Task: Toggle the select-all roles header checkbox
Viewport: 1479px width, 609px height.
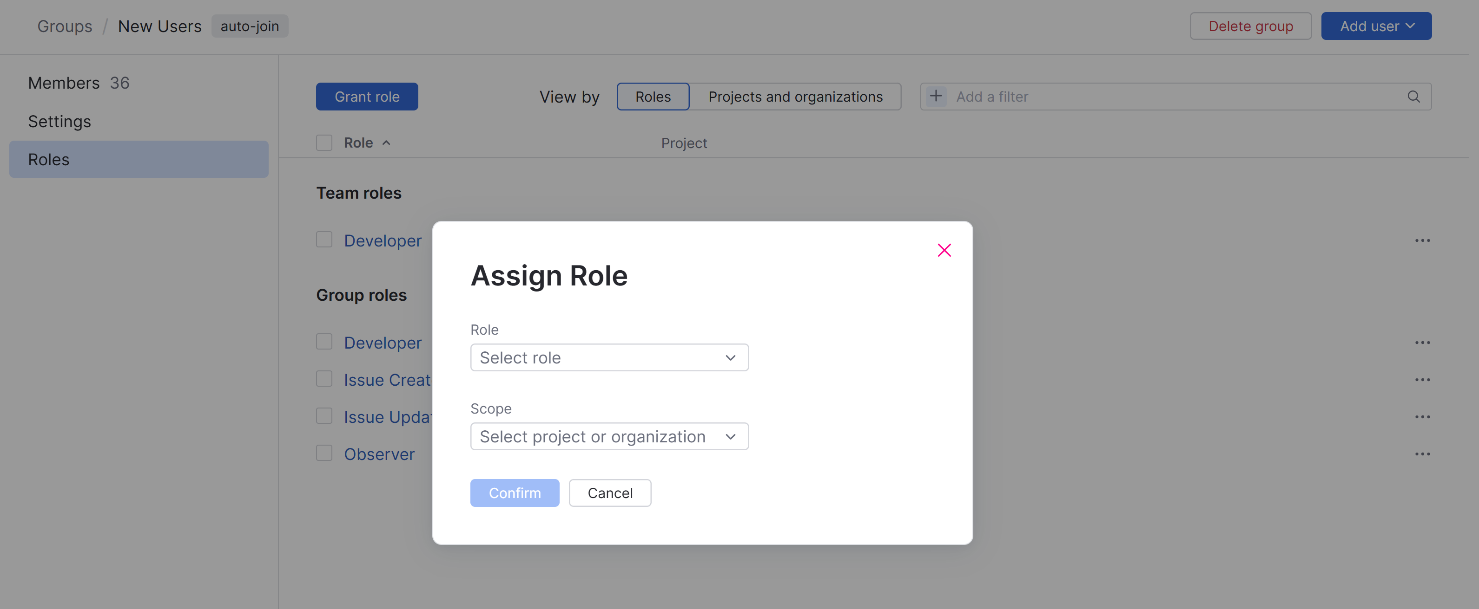Action: coord(324,143)
